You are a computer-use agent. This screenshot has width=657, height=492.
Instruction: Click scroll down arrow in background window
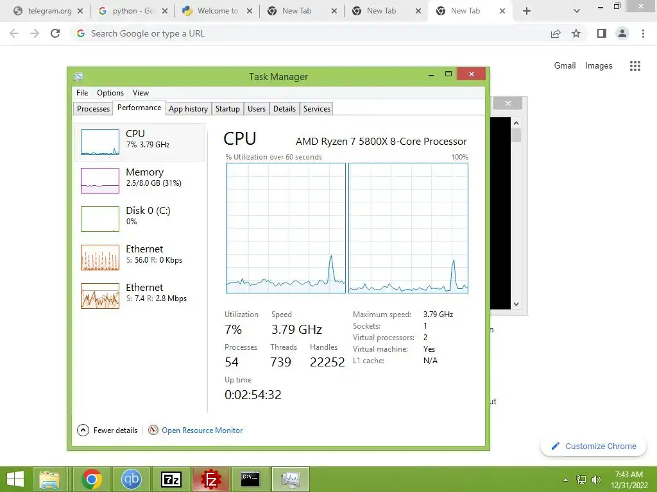coord(516,304)
